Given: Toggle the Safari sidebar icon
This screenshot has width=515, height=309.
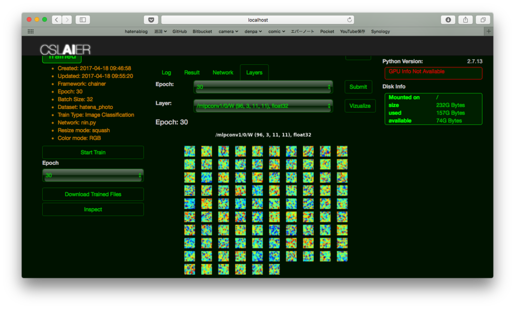Looking at the screenshot, I should point(83,20).
